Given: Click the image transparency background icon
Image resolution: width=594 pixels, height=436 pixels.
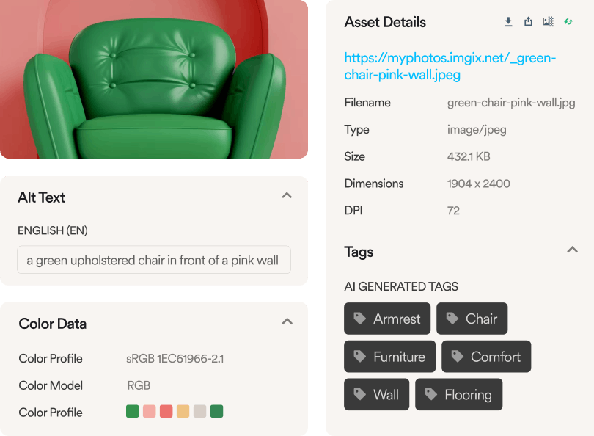Looking at the screenshot, I should click(548, 22).
